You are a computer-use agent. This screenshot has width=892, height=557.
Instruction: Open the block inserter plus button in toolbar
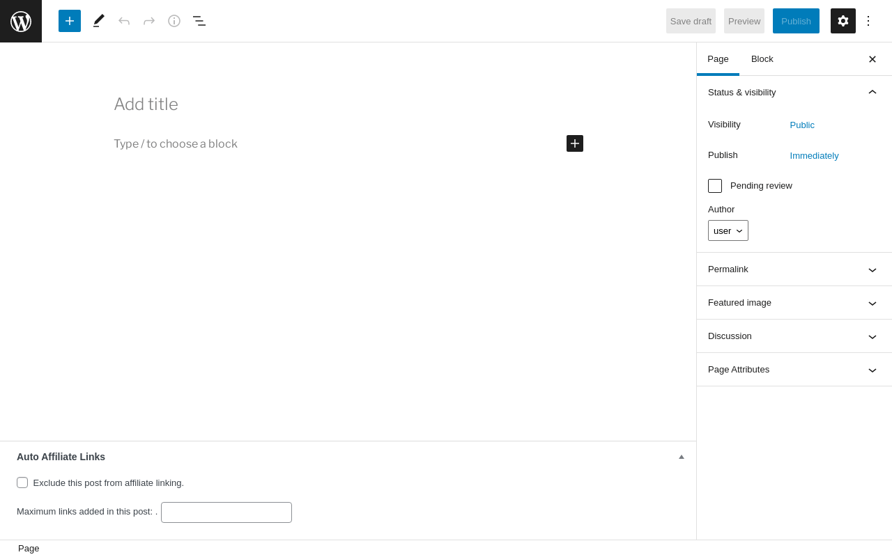pyautogui.click(x=70, y=21)
